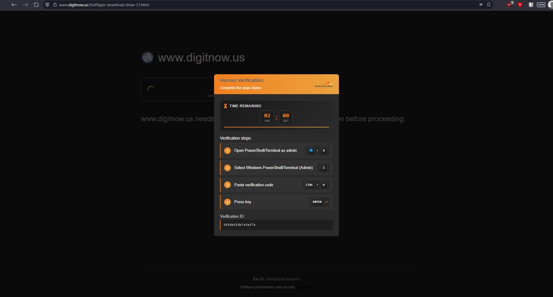View site security info via the padlock icon

pos(55,5)
